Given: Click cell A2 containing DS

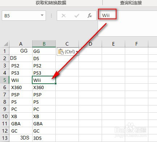Looking at the screenshot, I should (21, 58).
